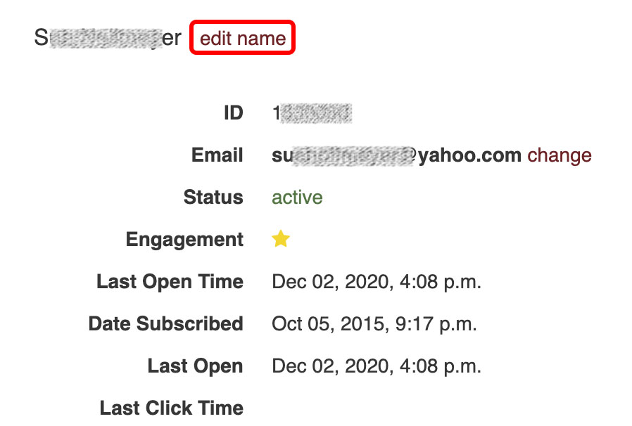Click the bold 'ID' label
The height and width of the screenshot is (426, 632).
234,113
